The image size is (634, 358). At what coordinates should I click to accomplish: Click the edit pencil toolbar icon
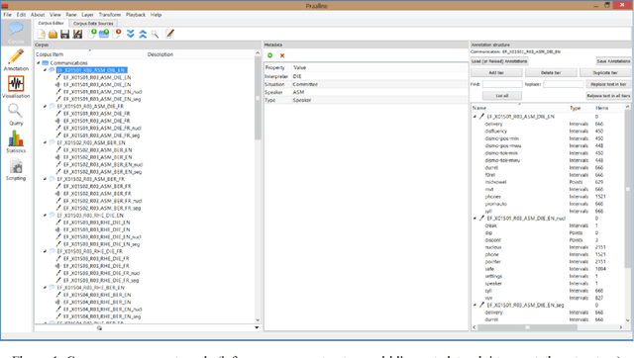click(x=169, y=34)
